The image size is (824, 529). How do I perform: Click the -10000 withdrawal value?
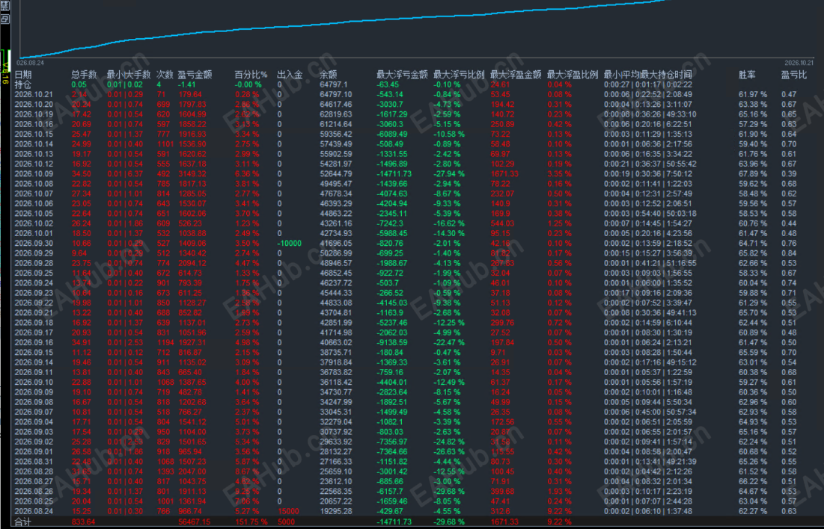(289, 244)
